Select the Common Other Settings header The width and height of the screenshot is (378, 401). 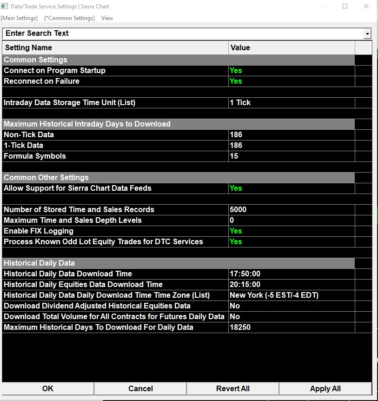click(x=179, y=178)
